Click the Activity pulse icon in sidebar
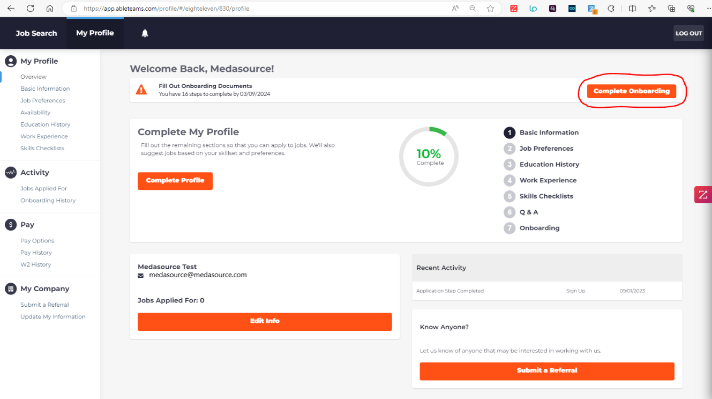Viewport: 712px width, 399px height. (11, 172)
